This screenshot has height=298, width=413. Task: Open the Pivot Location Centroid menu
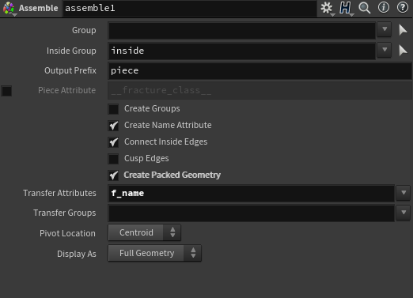click(145, 232)
